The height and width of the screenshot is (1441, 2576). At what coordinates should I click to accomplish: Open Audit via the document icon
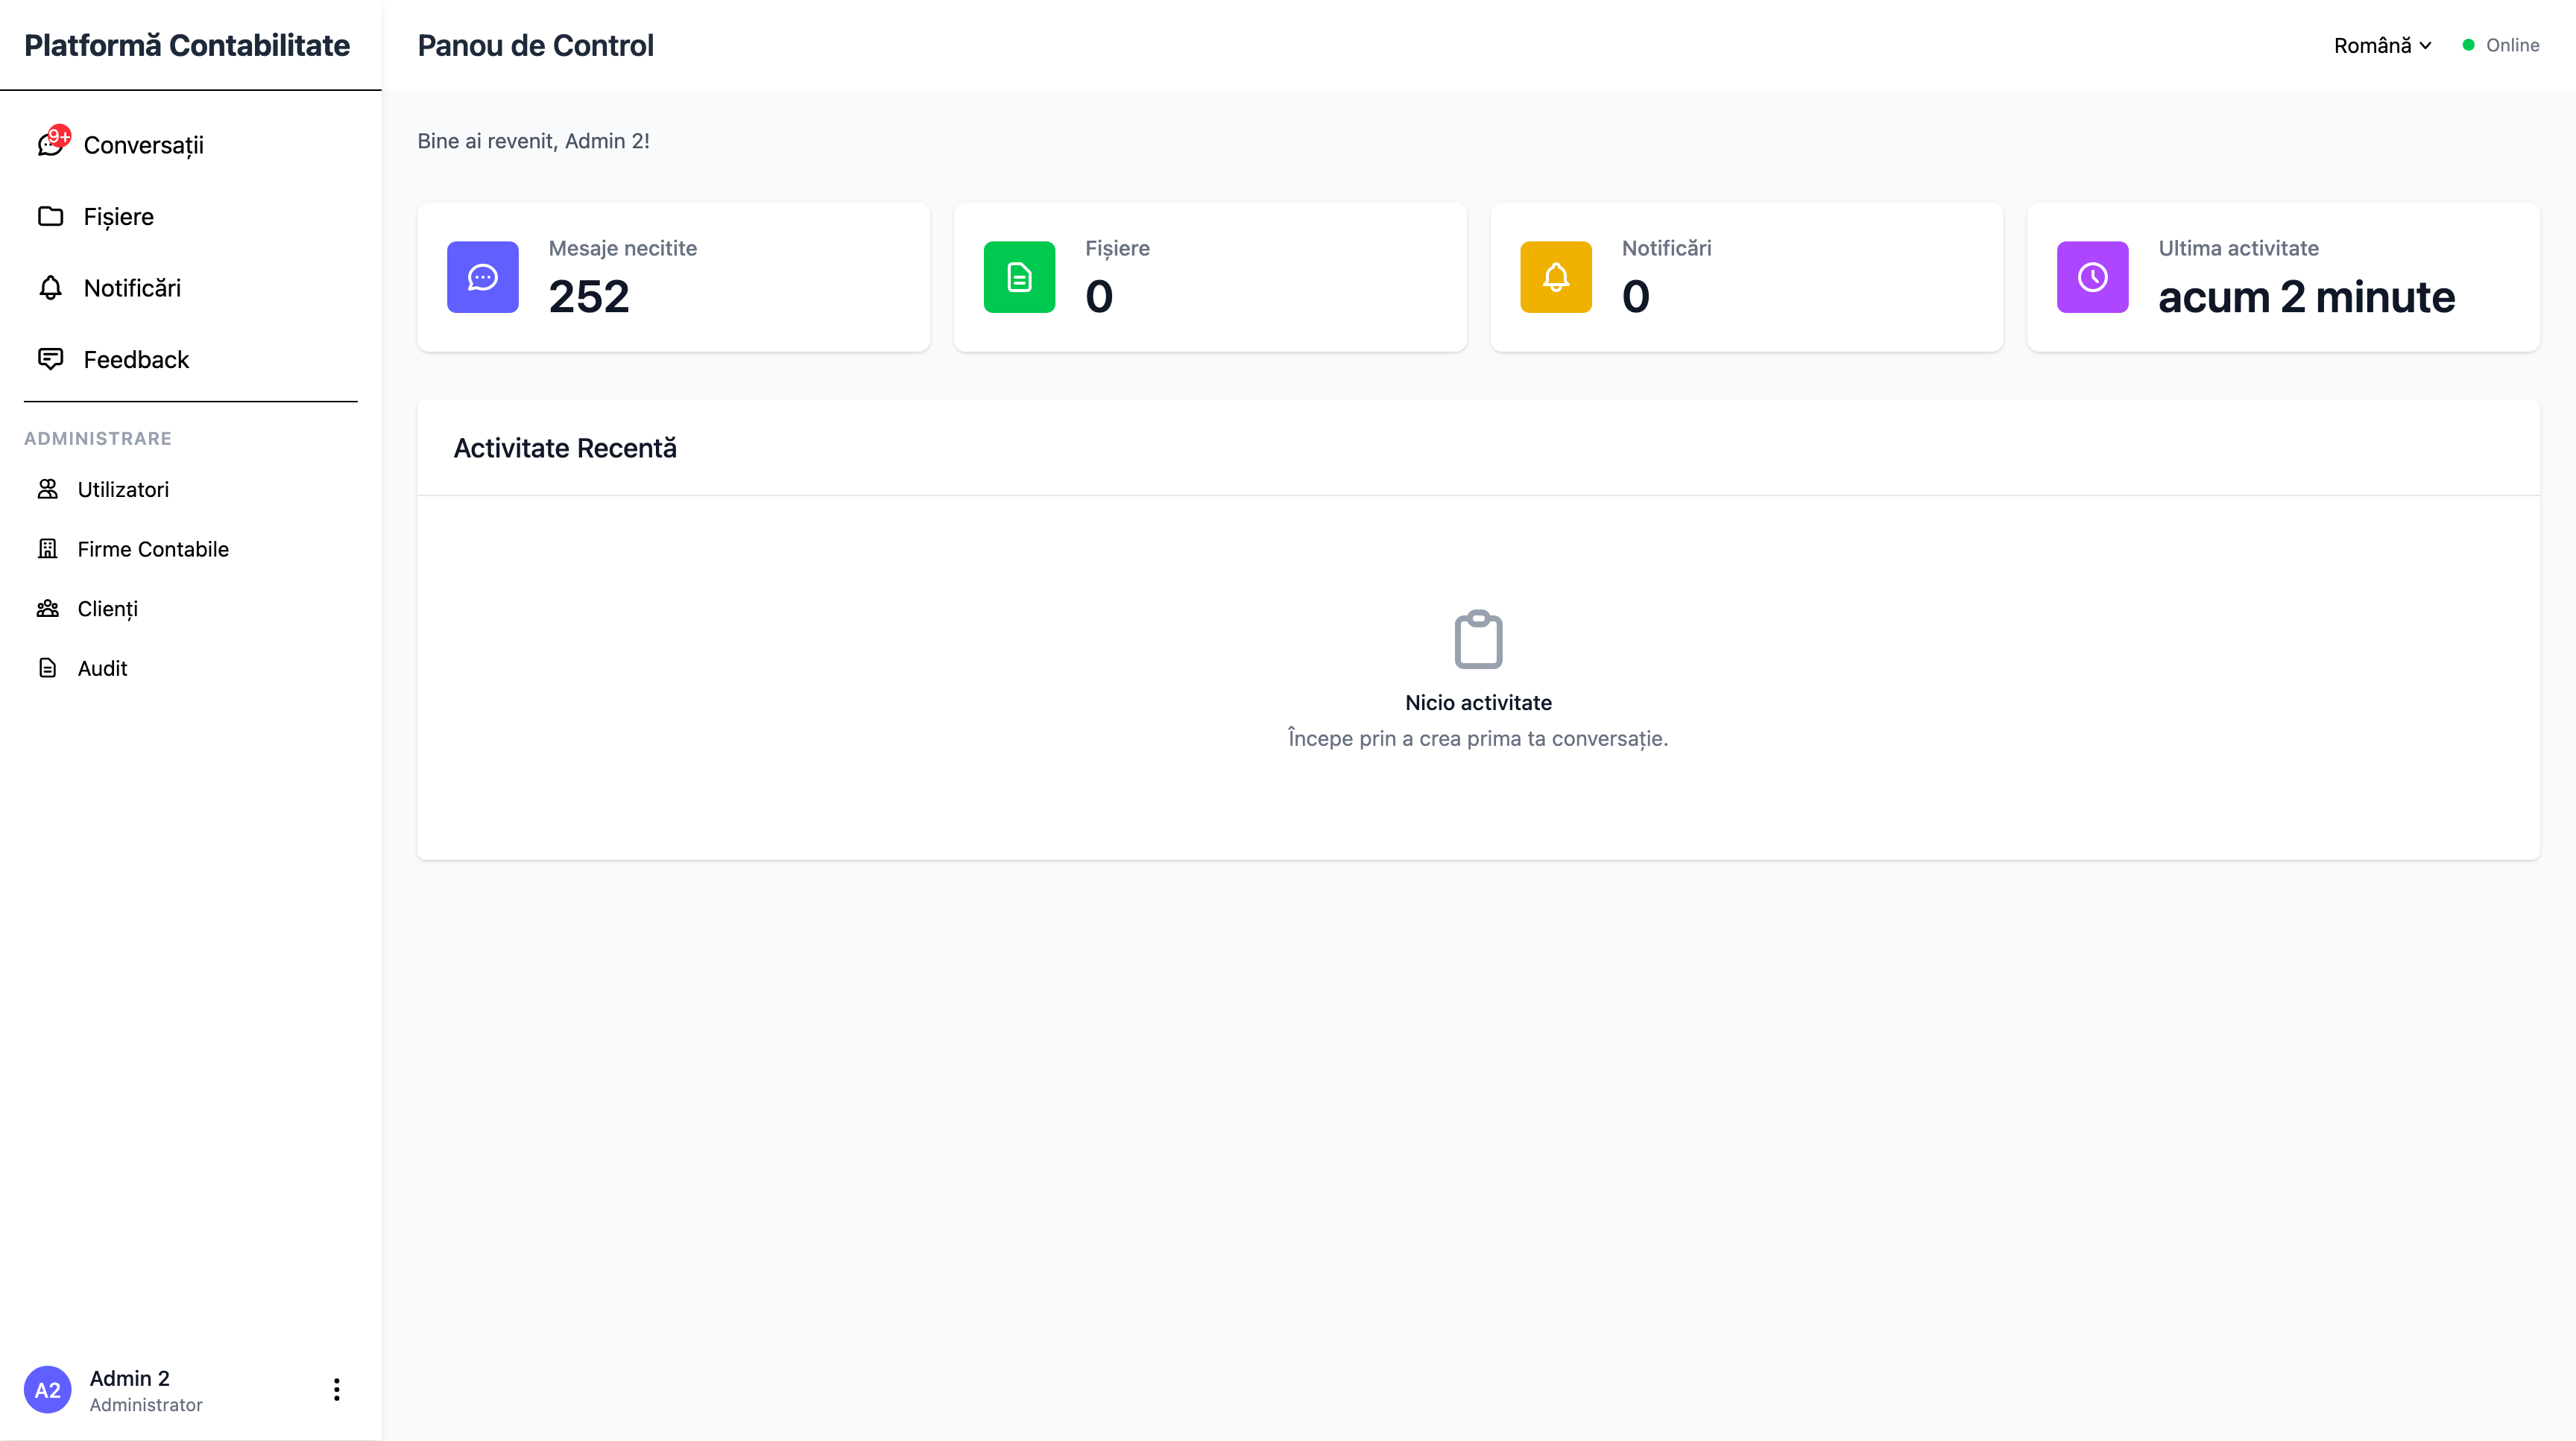(48, 668)
